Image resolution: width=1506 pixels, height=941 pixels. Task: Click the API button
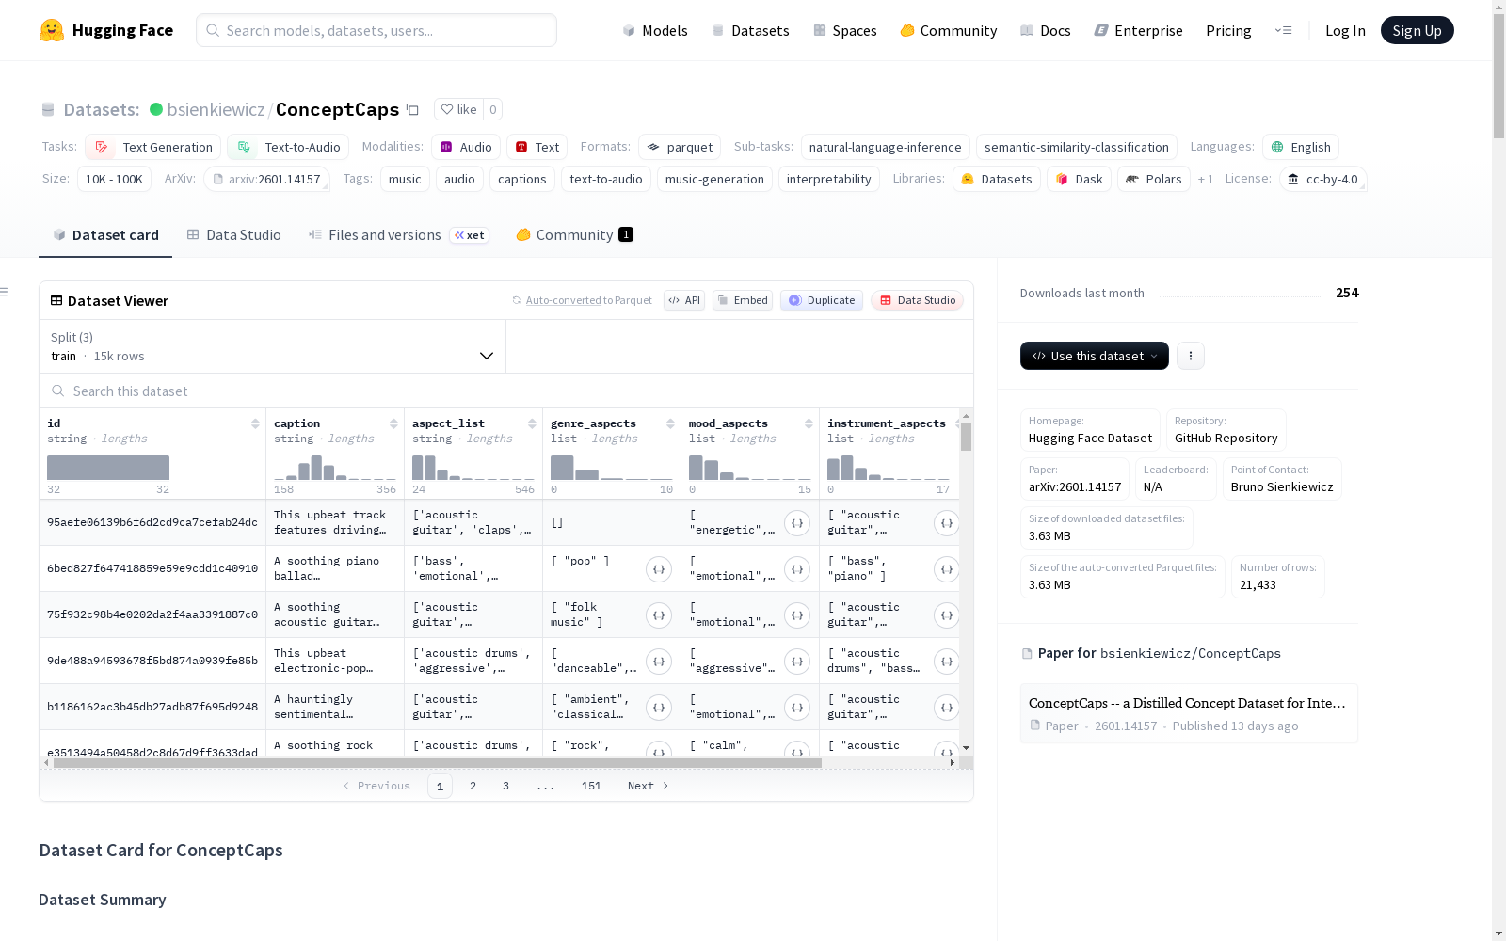coord(684,300)
